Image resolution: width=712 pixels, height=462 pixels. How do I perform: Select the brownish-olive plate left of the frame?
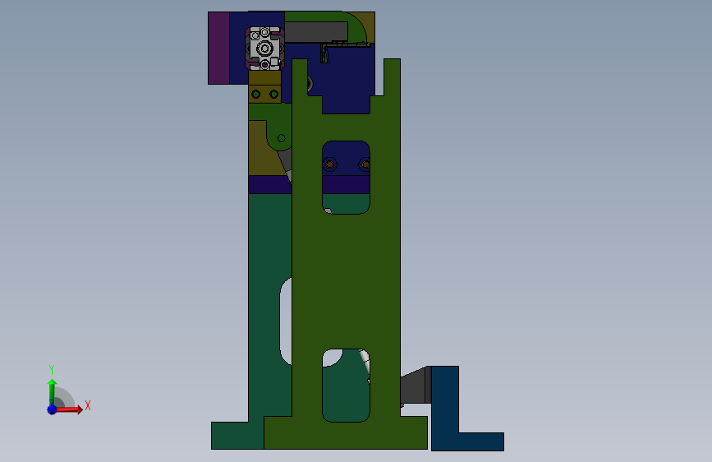pos(263,150)
